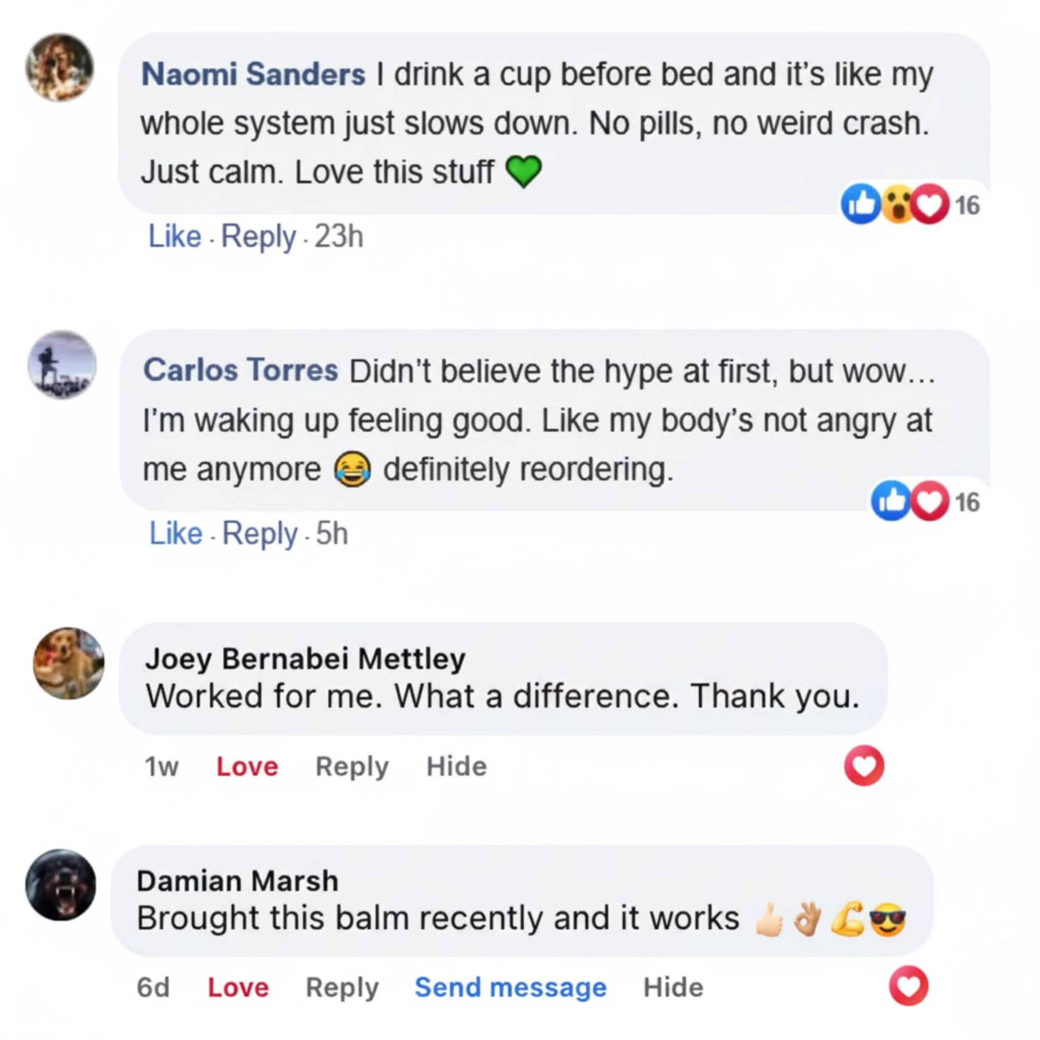Toggle Love on Joey Bernabei Mettley's comment
This screenshot has height=1040, width=1040.
point(247,766)
